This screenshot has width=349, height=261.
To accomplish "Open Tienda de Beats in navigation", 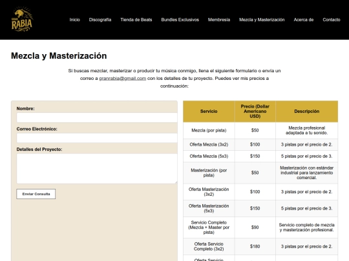I will (x=136, y=20).
